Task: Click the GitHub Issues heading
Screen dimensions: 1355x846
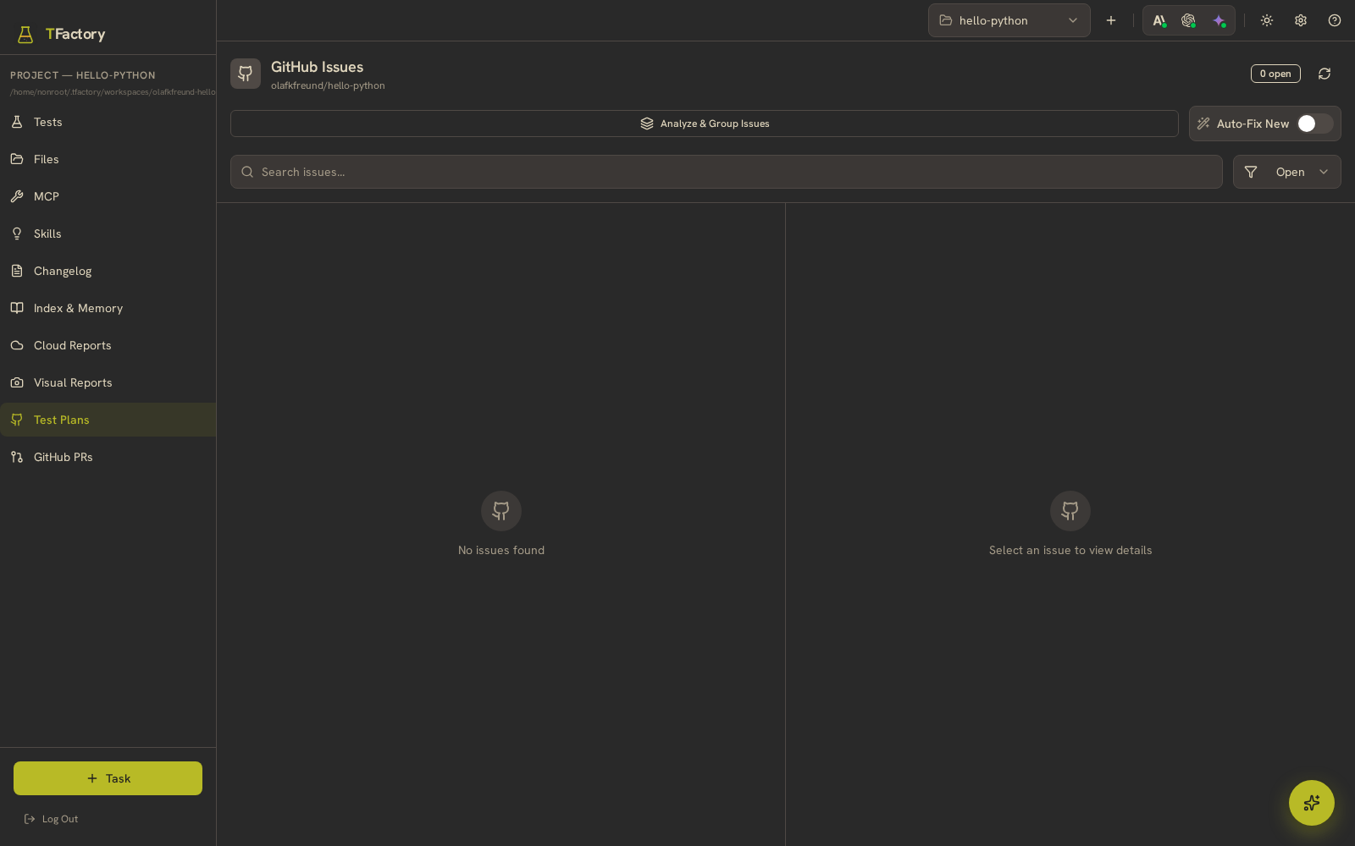Action: (317, 67)
